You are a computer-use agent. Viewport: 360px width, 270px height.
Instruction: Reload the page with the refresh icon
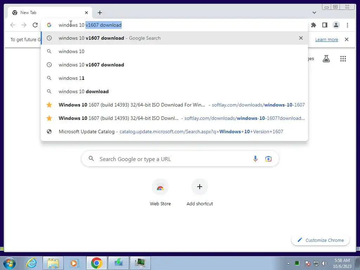click(x=35, y=25)
